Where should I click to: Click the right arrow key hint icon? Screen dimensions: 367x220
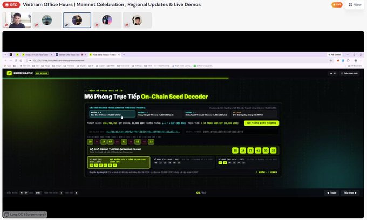[x=26, y=193]
